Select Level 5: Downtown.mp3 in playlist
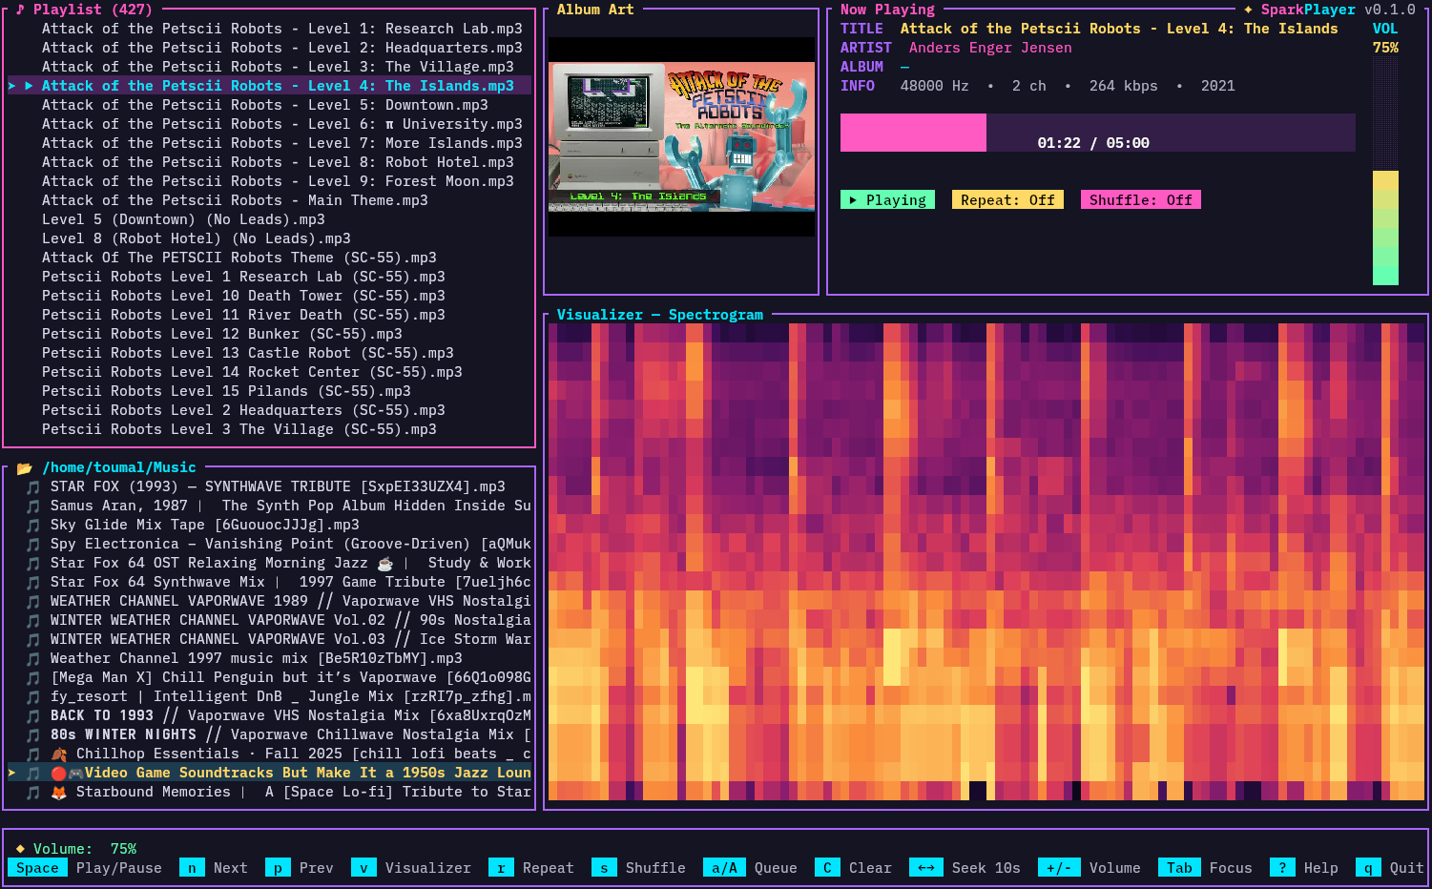1432x889 pixels. click(x=265, y=105)
